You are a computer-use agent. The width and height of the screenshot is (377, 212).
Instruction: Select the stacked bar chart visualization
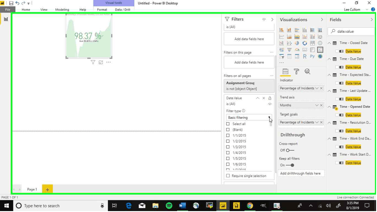pyautogui.click(x=282, y=30)
